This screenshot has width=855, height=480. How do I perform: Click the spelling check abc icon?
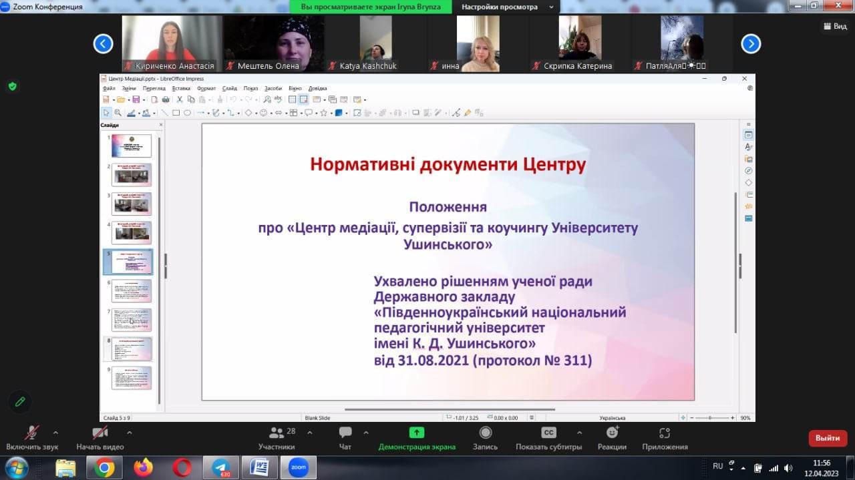279,99
